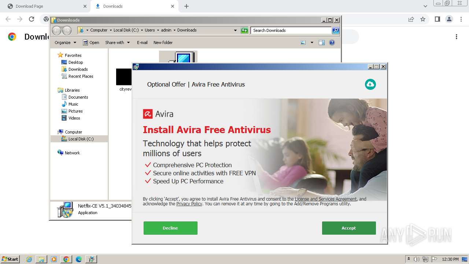
Task: Open the License and Services Agreement link
Action: (326, 199)
